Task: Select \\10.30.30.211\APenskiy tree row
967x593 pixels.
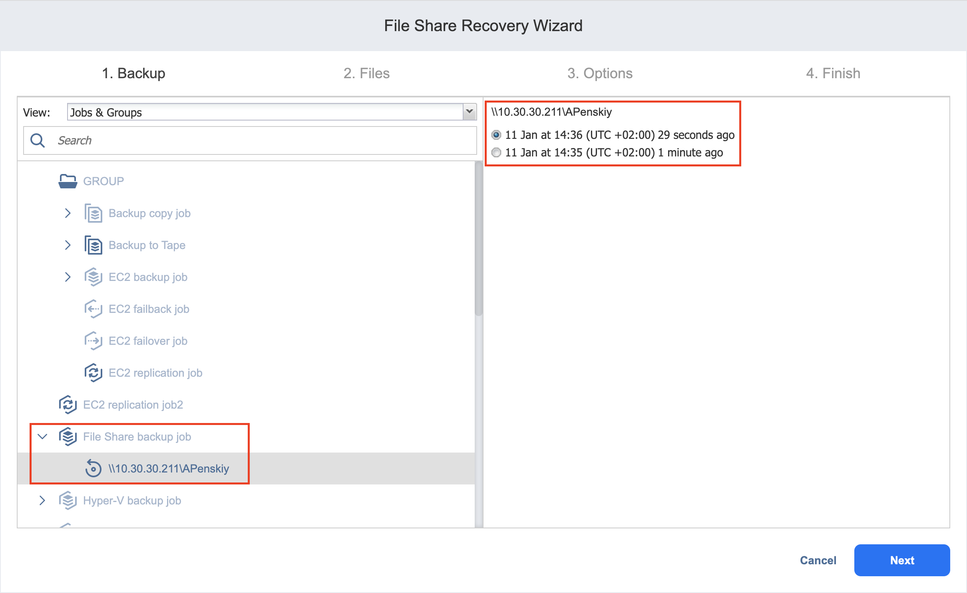Action: coord(246,468)
